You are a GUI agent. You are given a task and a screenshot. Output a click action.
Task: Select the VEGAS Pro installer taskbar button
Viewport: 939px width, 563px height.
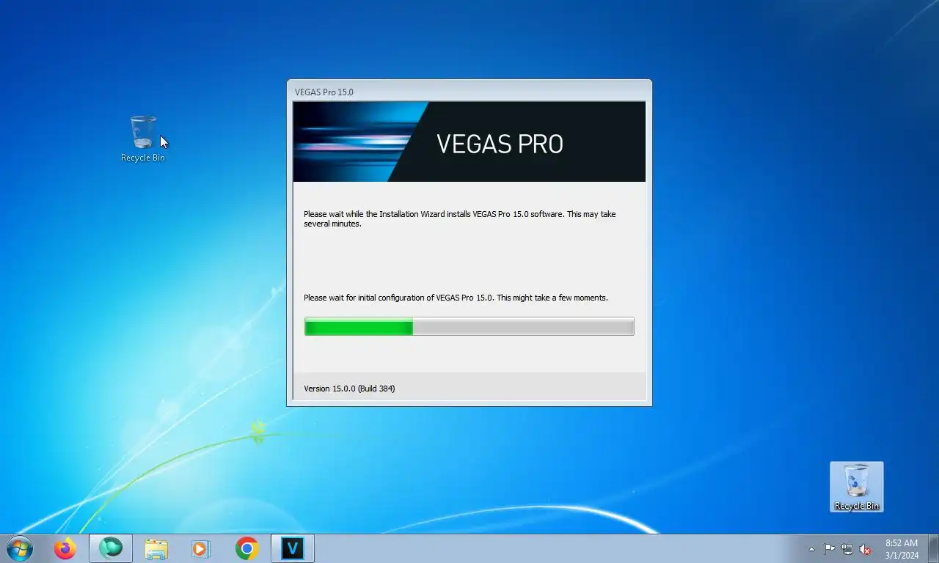pos(293,548)
